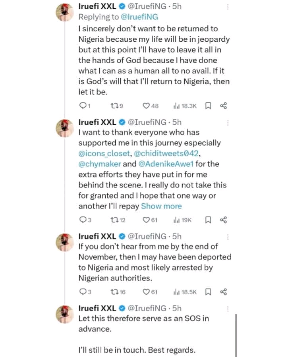This screenshot has height=357, width=286.
Task: Bookmark the tweet with 18.5K views
Action: 208,292
